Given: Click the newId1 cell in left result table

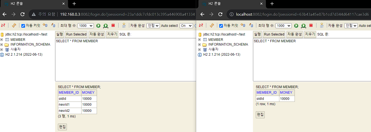Looking at the screenshot, I should [x=70, y=105].
